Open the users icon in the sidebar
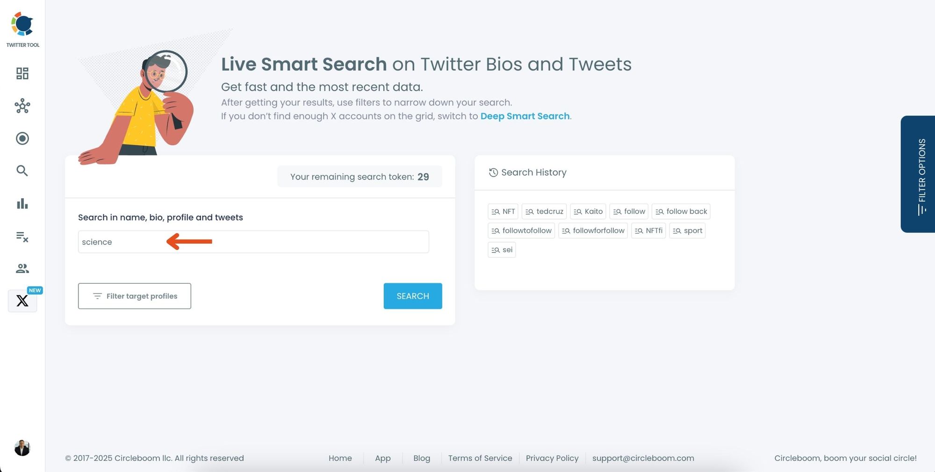Image resolution: width=935 pixels, height=472 pixels. pos(22,268)
